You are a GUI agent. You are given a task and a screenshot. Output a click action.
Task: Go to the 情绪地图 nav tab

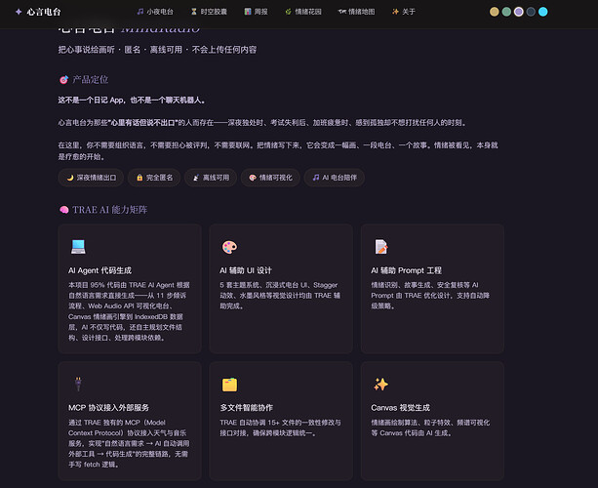click(x=357, y=12)
